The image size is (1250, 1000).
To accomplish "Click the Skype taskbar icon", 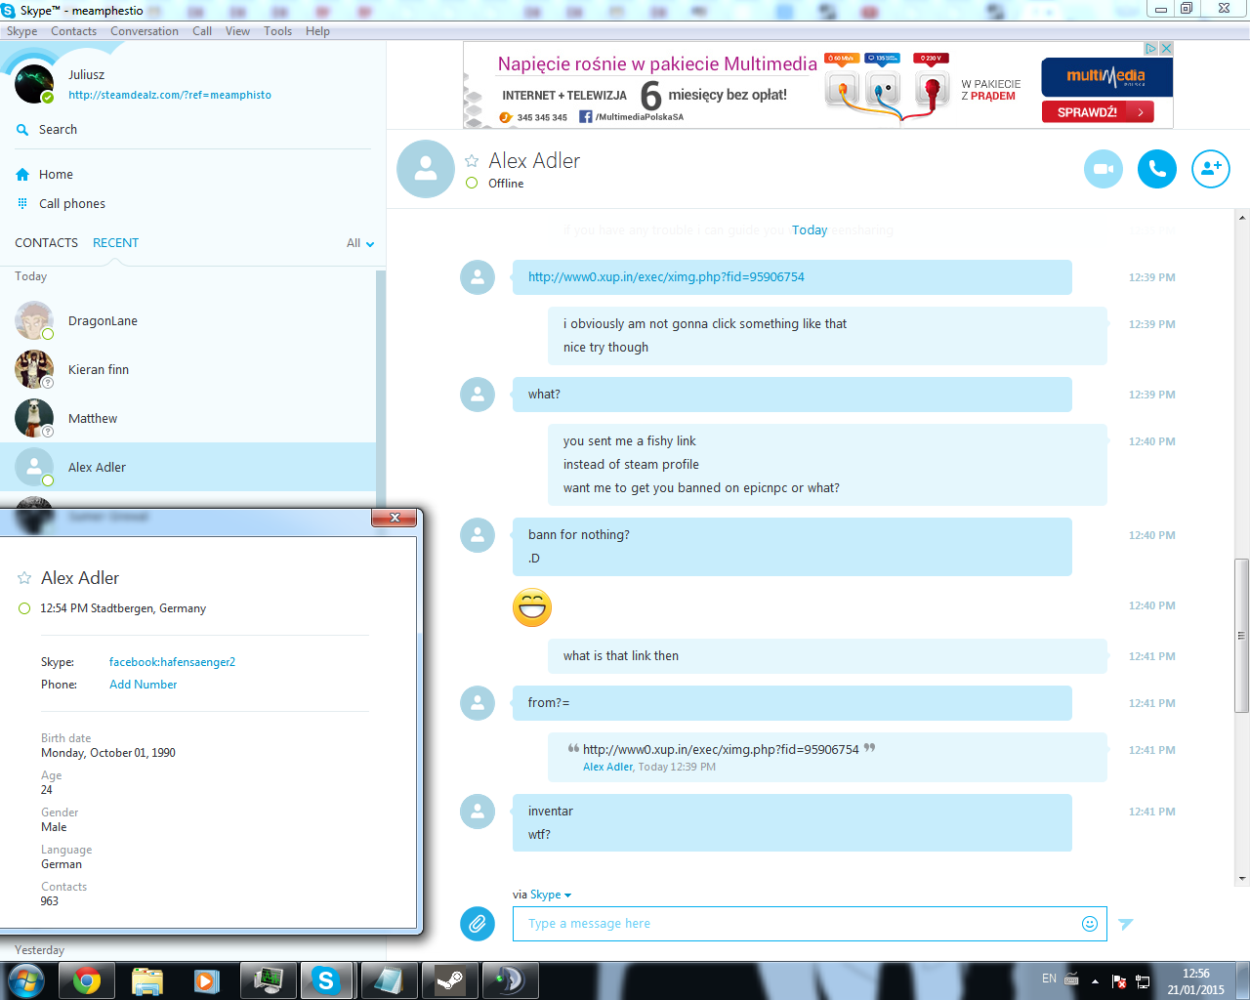I will coord(326,980).
